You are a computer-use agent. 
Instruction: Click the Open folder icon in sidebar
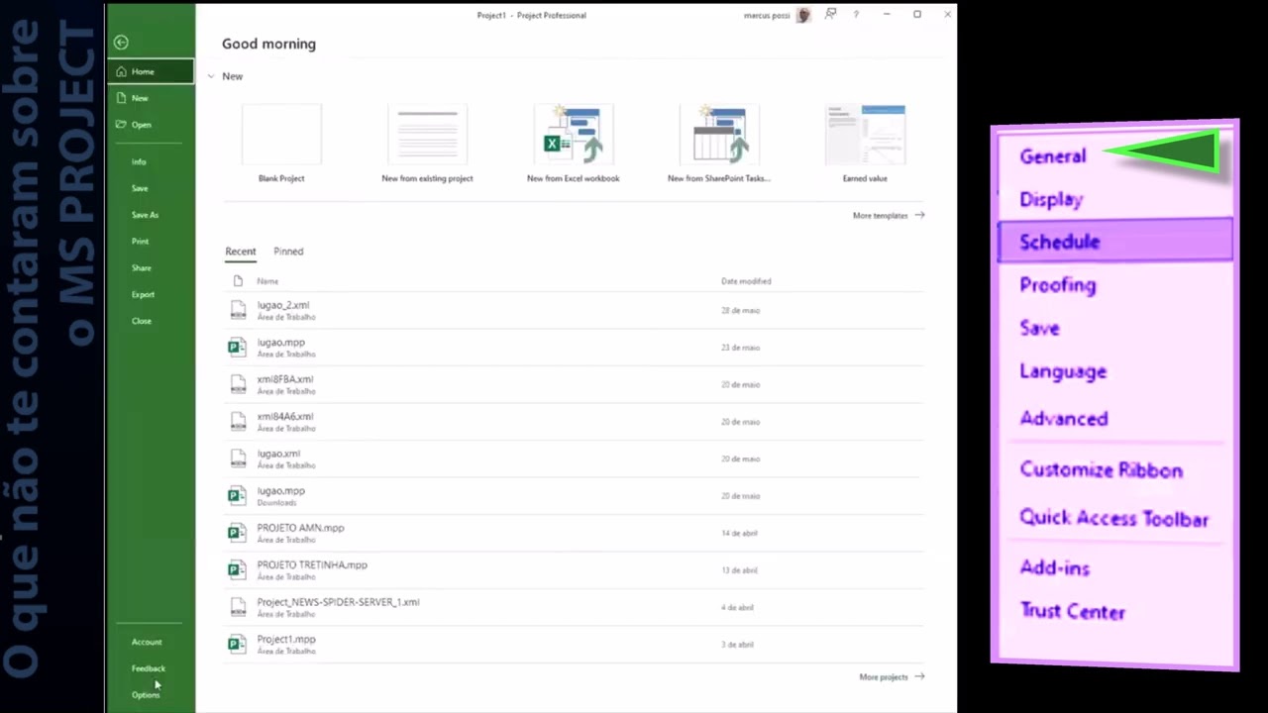121,125
